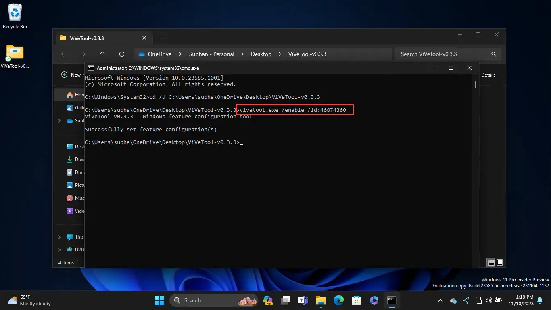
Task: Refresh the File Explorer view
Action: pyautogui.click(x=122, y=54)
